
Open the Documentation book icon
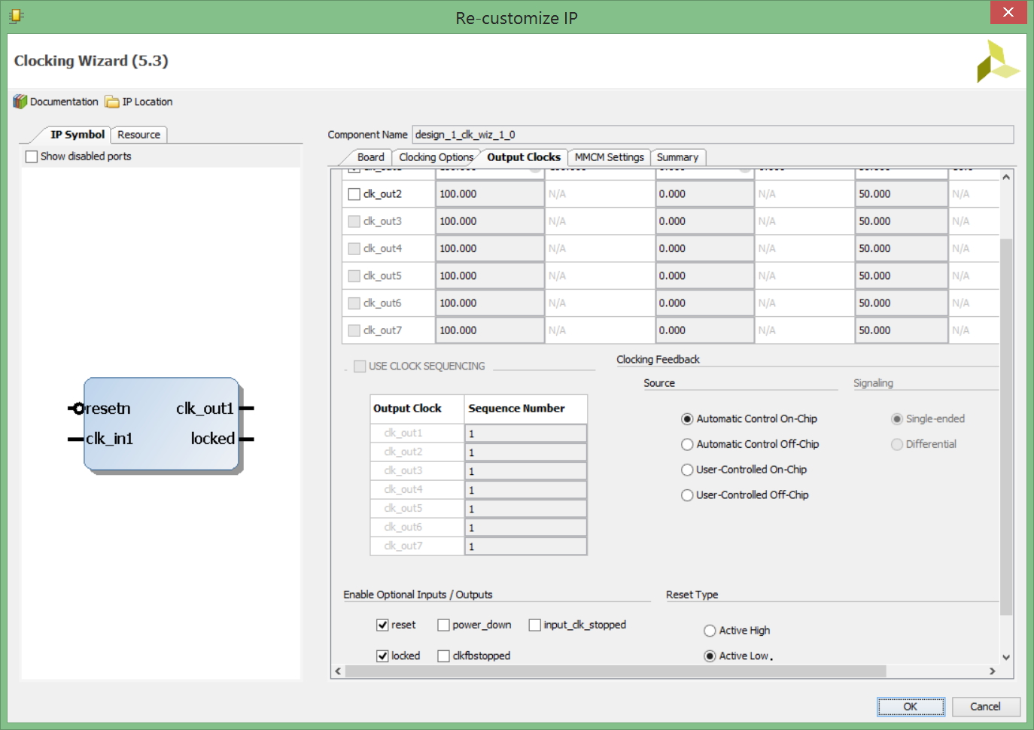20,102
